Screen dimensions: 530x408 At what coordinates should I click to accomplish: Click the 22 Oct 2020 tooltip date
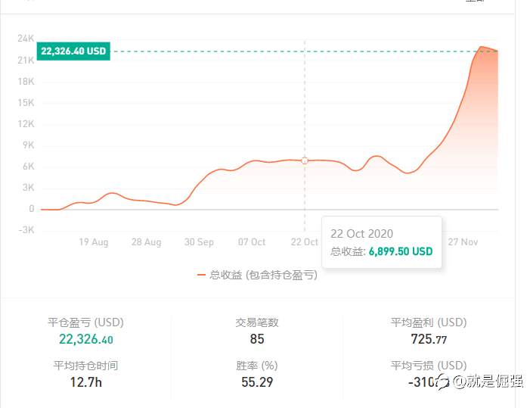[x=361, y=234]
